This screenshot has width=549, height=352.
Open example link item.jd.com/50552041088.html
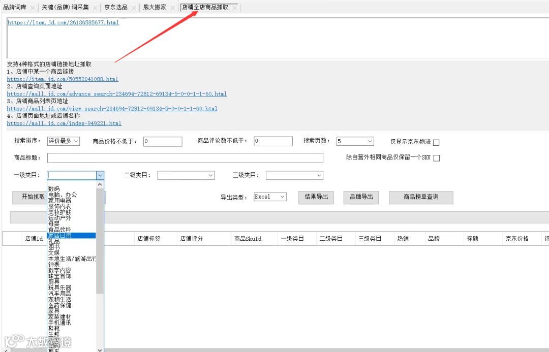coord(63,79)
